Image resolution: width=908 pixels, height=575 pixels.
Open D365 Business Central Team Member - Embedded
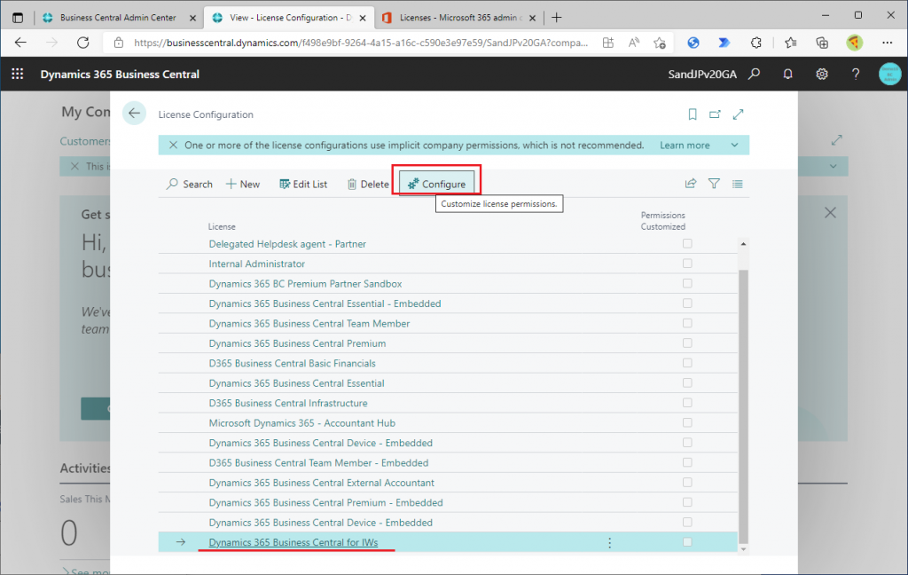(x=318, y=462)
